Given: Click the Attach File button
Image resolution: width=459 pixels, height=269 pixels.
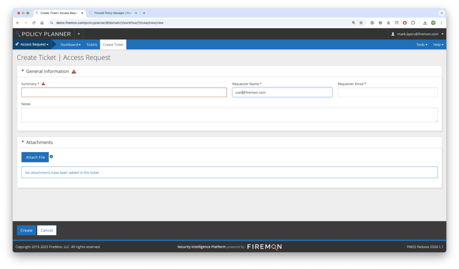Looking at the screenshot, I should pos(35,157).
